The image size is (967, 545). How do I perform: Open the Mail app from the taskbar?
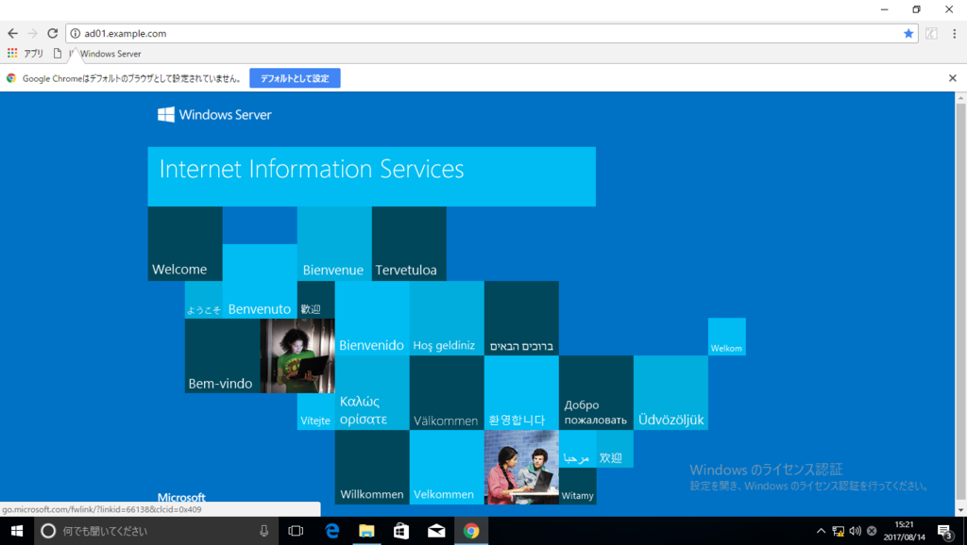tap(436, 531)
